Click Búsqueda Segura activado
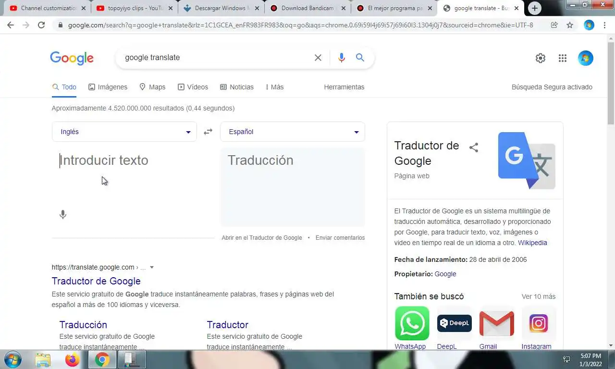 tap(552, 87)
